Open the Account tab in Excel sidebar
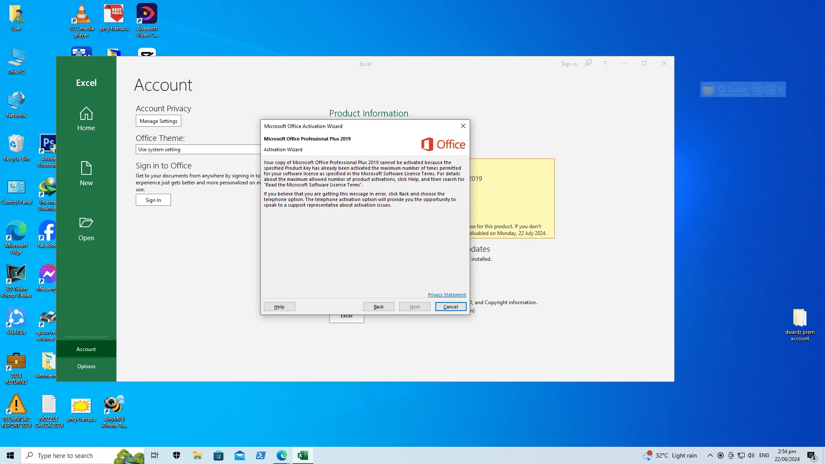 click(86, 349)
